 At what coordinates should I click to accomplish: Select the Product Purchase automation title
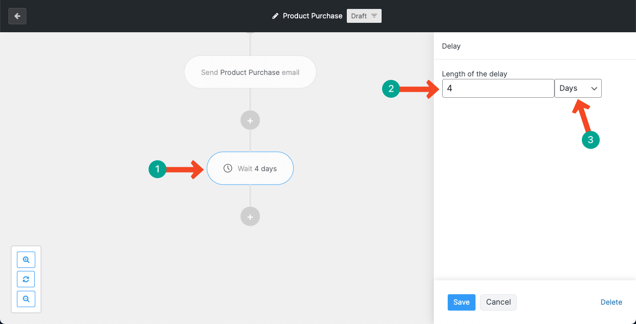312,16
